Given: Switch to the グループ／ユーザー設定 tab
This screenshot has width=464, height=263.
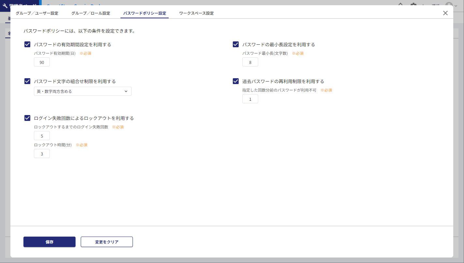Looking at the screenshot, I should pos(37,13).
